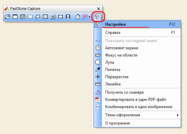Click the rectangle icon beside Фокус на области
The image size is (187, 134).
click(x=98, y=55)
